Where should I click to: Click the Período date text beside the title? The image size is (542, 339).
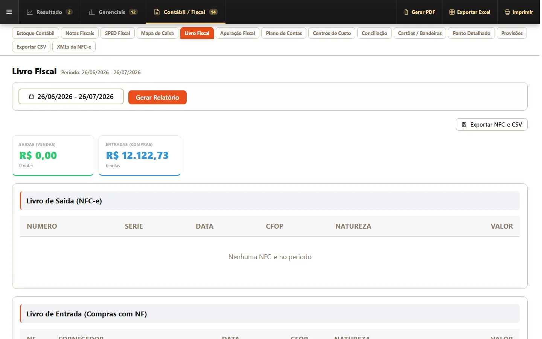tap(101, 72)
